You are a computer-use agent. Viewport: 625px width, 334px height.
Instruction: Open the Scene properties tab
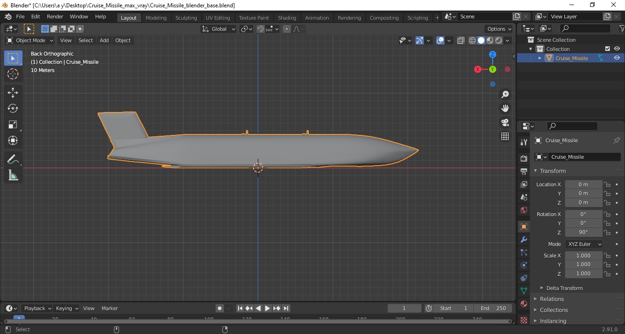(x=523, y=197)
